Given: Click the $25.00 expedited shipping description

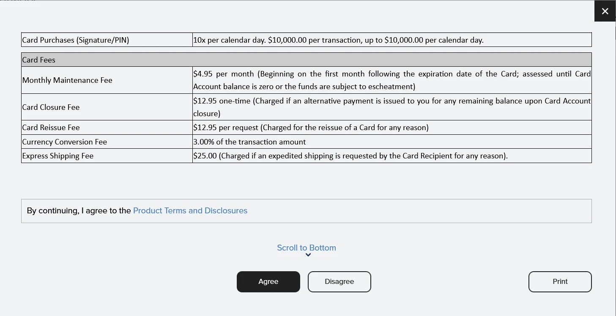Looking at the screenshot, I should 350,156.
